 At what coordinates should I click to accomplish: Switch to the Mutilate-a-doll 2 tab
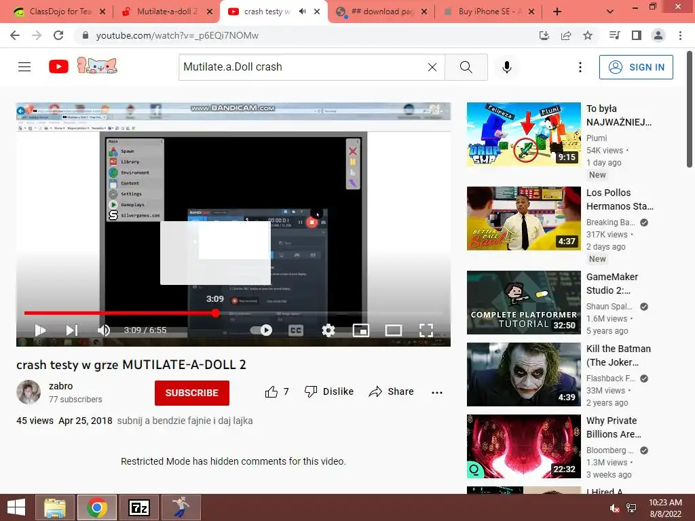click(167, 12)
